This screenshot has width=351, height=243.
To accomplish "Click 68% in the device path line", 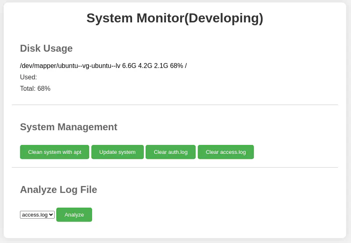I will [177, 66].
